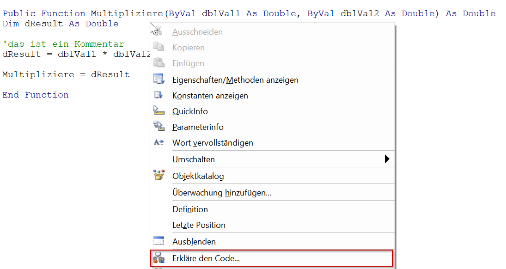Choose Erkläre den Code… entry
Screen dimensions: 506x269
272,258
